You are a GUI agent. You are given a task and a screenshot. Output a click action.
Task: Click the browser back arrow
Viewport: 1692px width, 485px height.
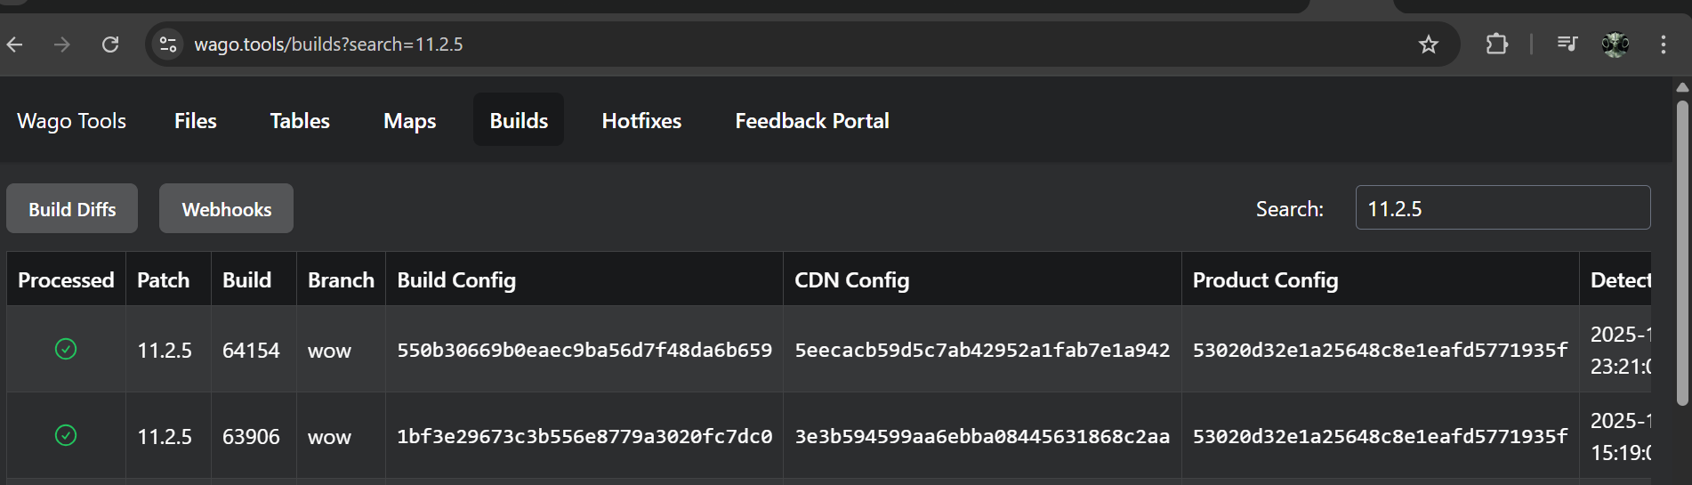tap(15, 44)
